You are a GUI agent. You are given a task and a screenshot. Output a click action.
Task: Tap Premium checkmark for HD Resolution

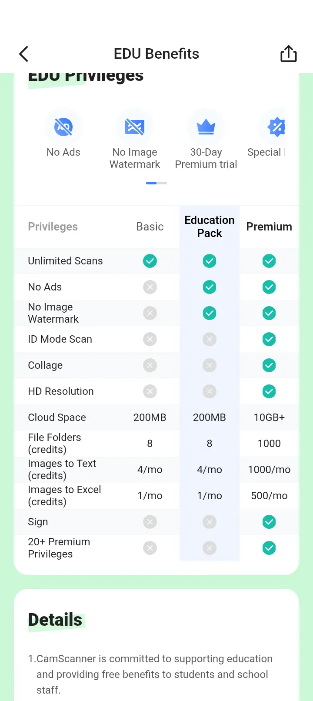[x=269, y=391]
